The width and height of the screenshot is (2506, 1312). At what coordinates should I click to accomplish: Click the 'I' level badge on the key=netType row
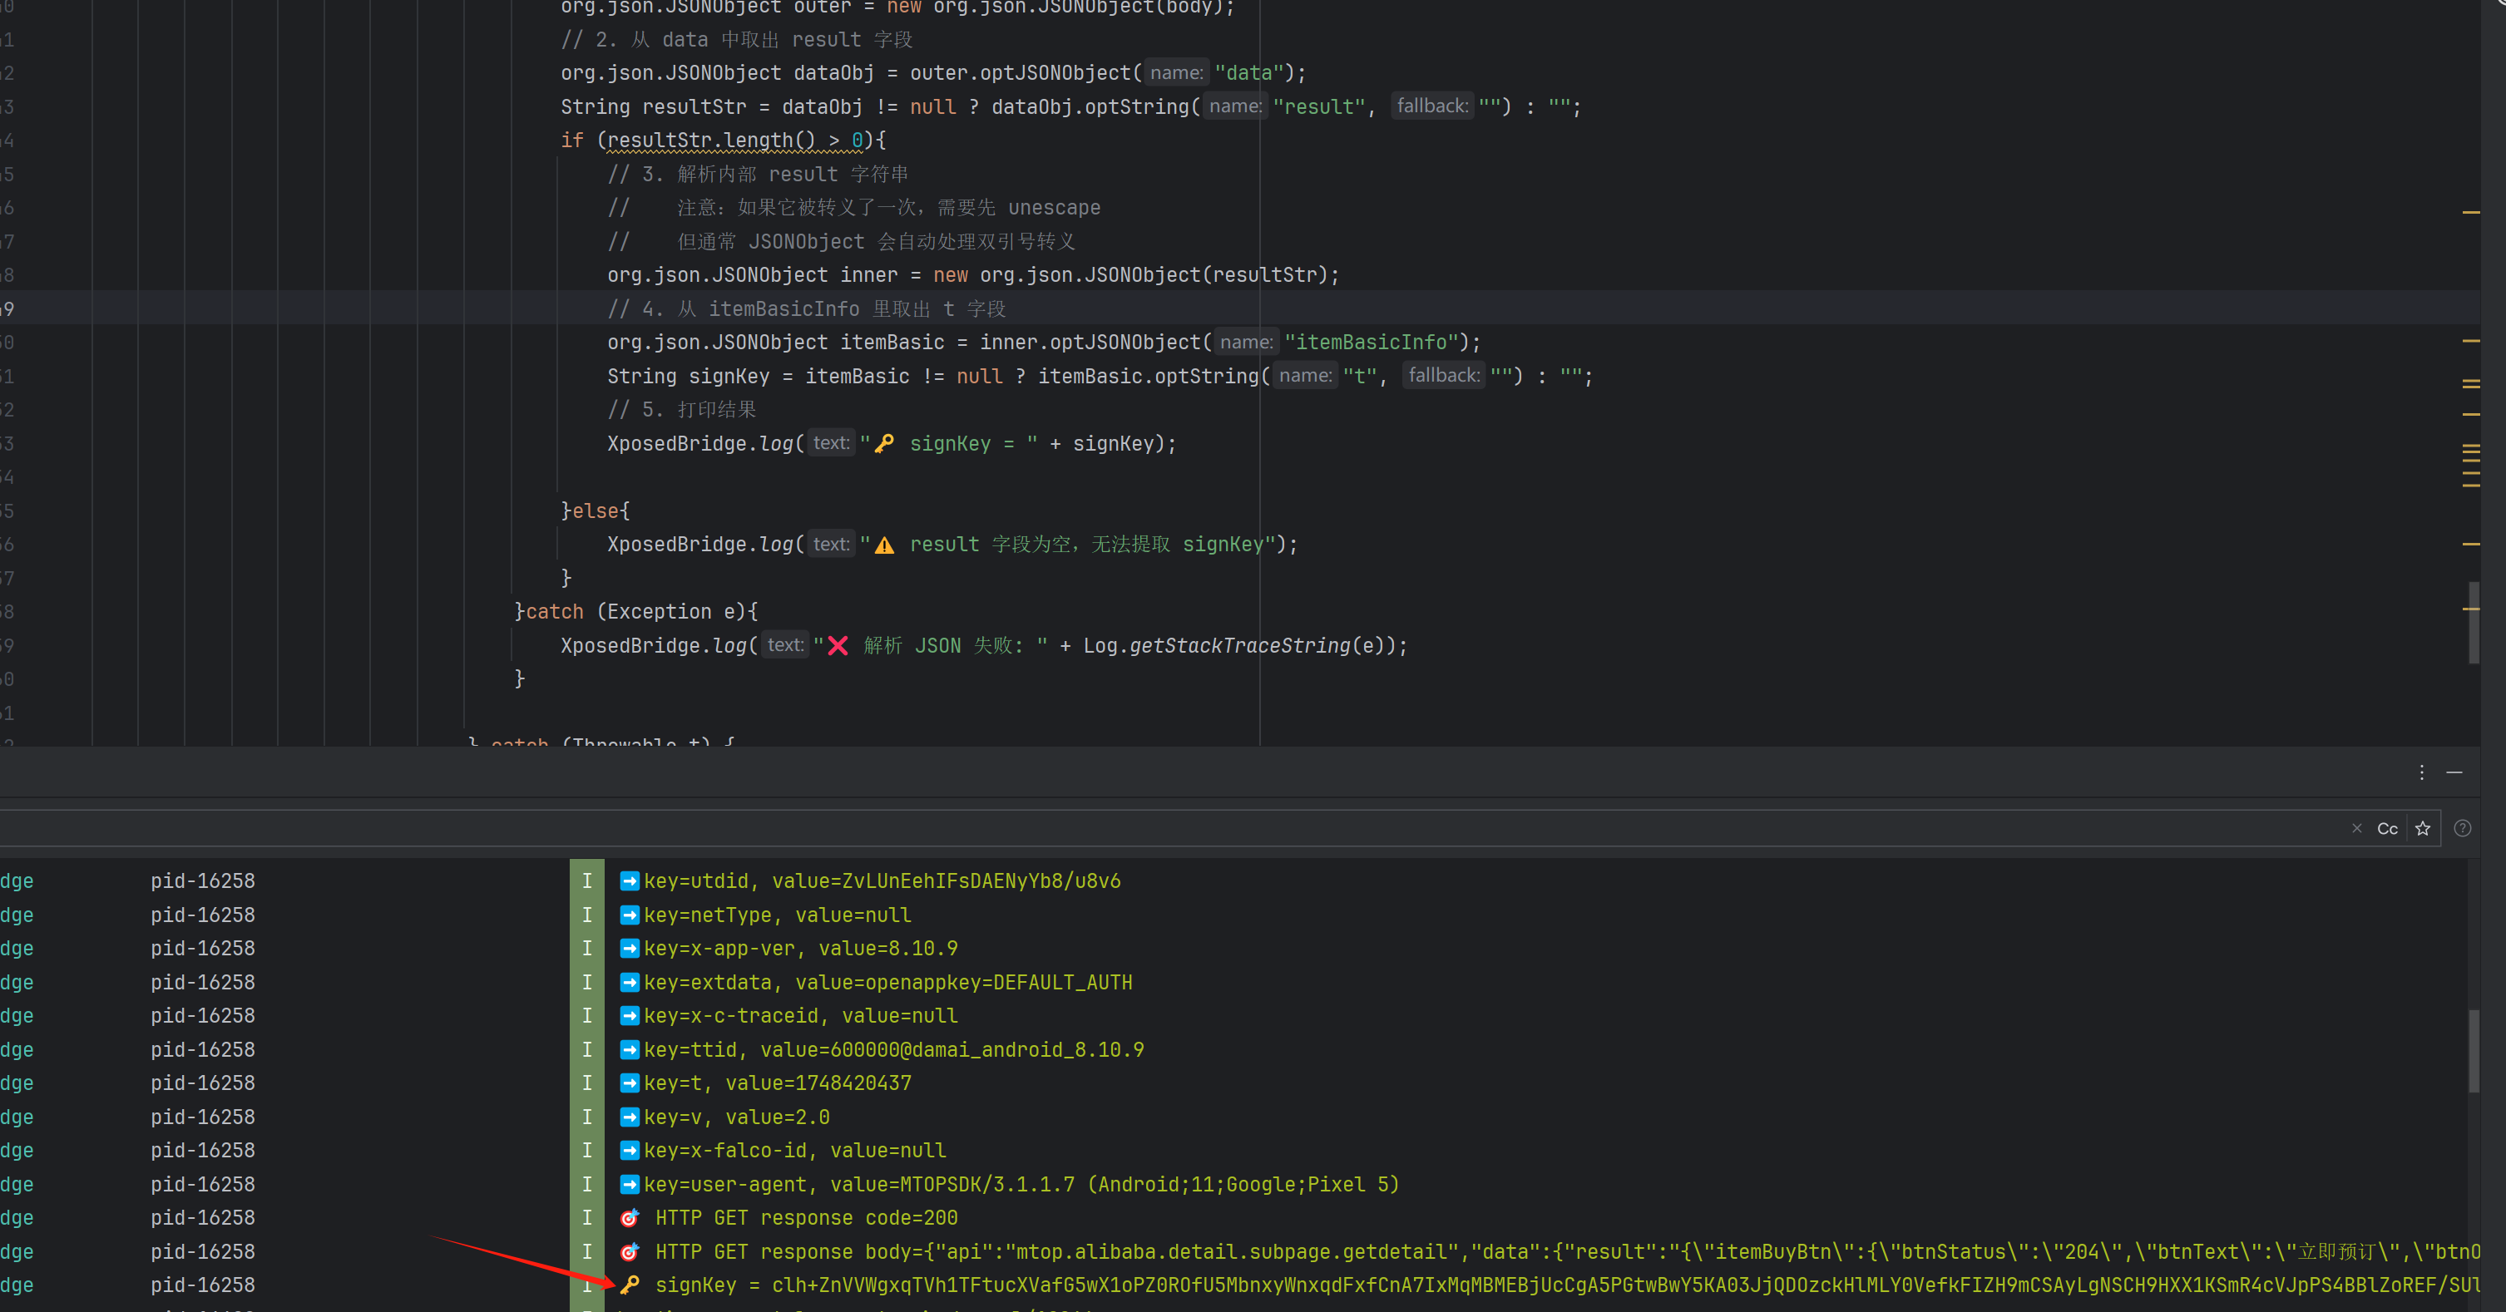(x=586, y=915)
